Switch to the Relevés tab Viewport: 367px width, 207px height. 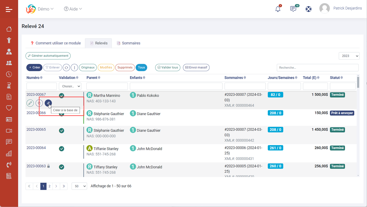pyautogui.click(x=98, y=43)
